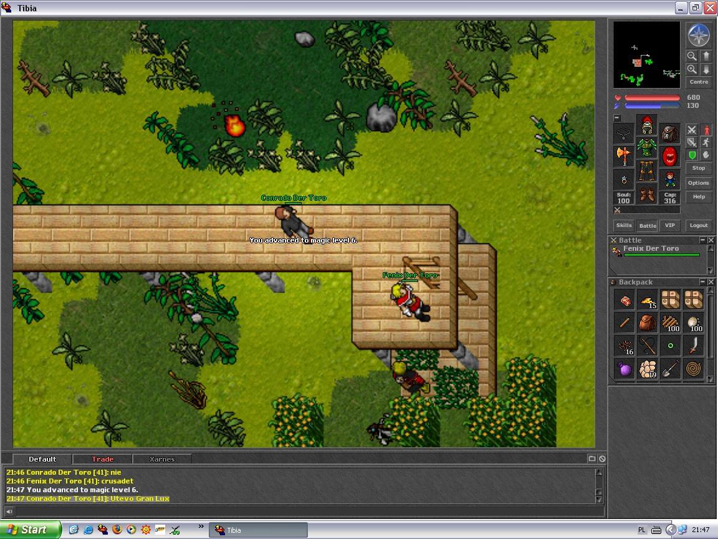Click the fire axe weapon slot
Viewport: 718px width, 539px height.
pos(624,157)
